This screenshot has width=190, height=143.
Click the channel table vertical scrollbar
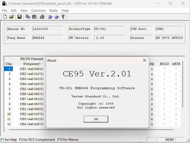[183, 84]
